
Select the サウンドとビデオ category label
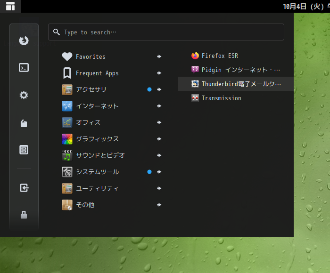coord(100,155)
